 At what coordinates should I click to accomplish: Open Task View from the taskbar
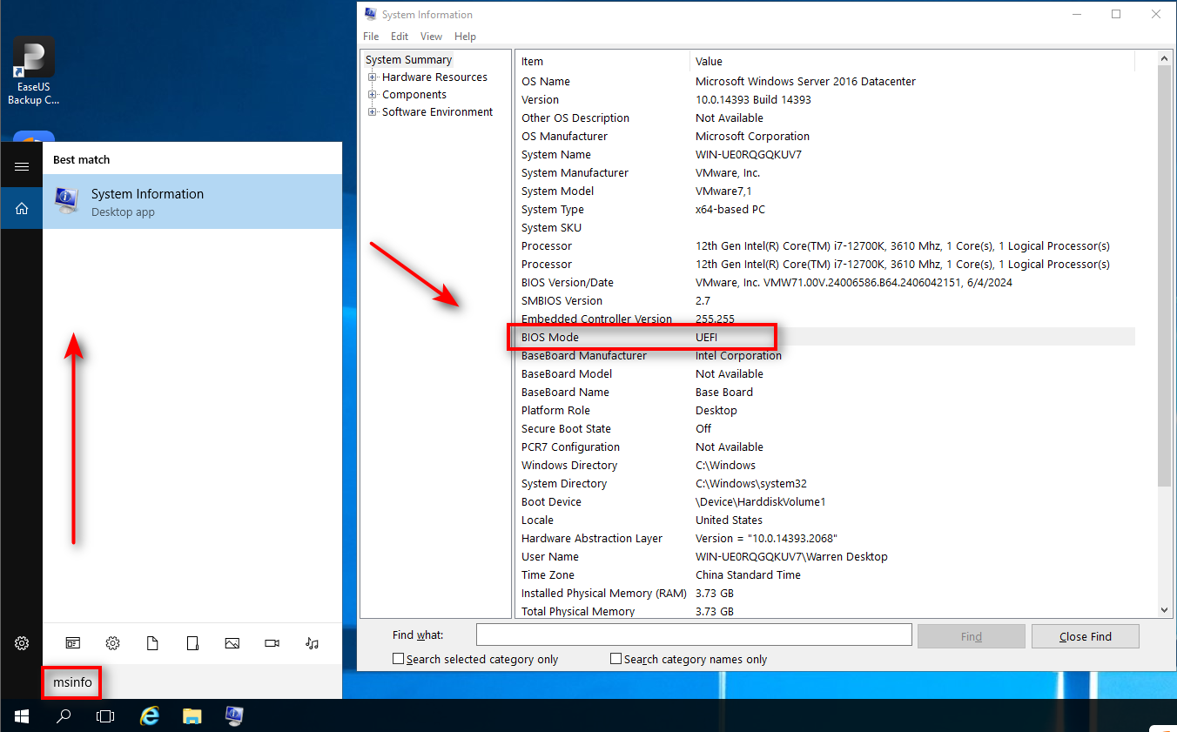[105, 716]
